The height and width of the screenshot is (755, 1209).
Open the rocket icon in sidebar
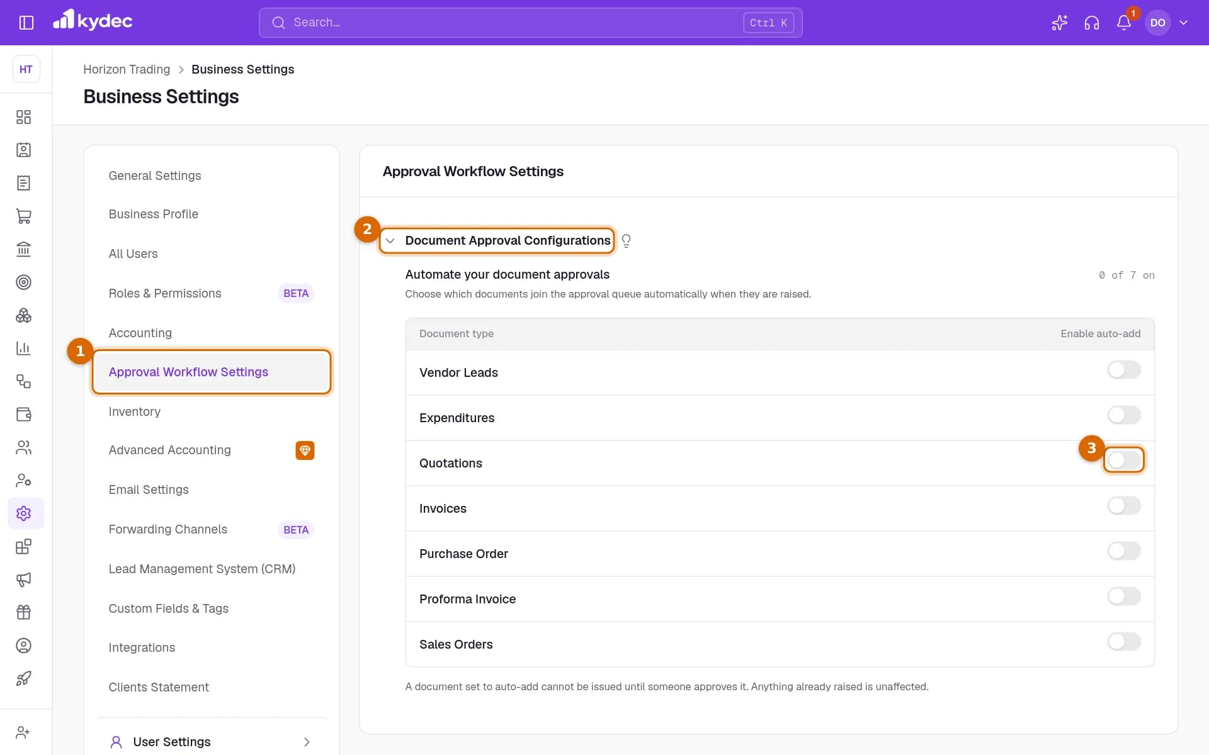(x=23, y=678)
